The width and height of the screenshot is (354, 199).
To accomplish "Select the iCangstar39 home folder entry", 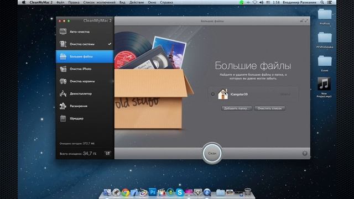I will coord(253,95).
